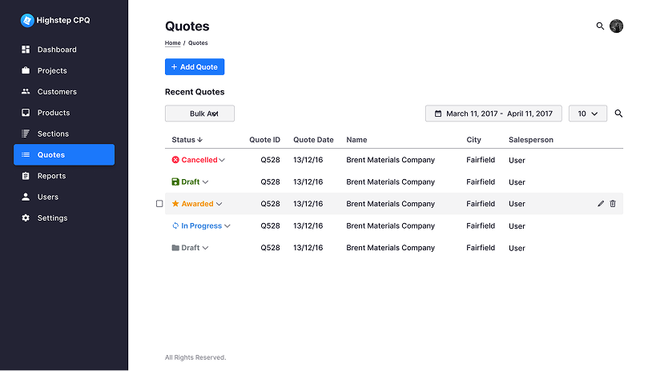Open the rows-per-page dropdown showing 10
660x371 pixels.
pyautogui.click(x=588, y=114)
